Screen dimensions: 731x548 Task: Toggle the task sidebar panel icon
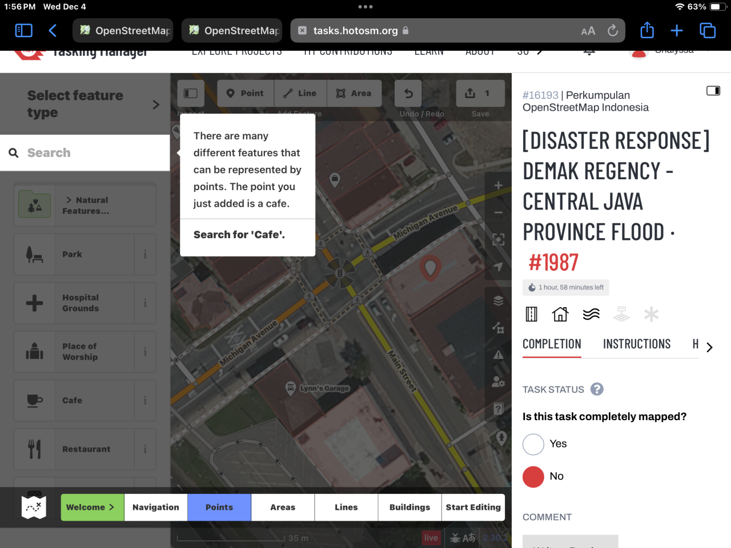click(x=713, y=91)
